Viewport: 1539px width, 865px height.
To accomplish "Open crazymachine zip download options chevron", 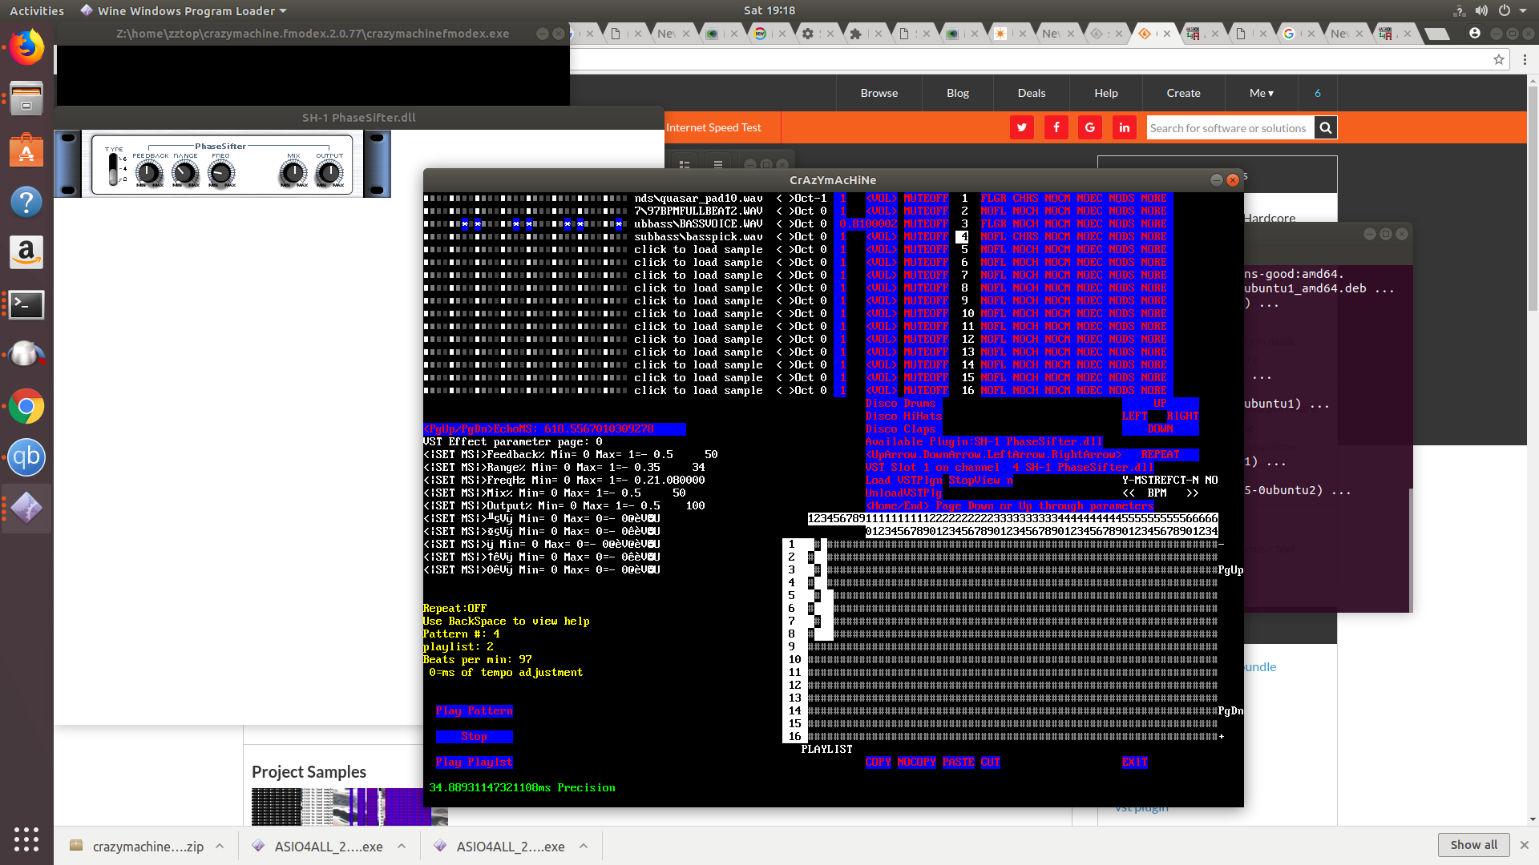I will pos(220,846).
